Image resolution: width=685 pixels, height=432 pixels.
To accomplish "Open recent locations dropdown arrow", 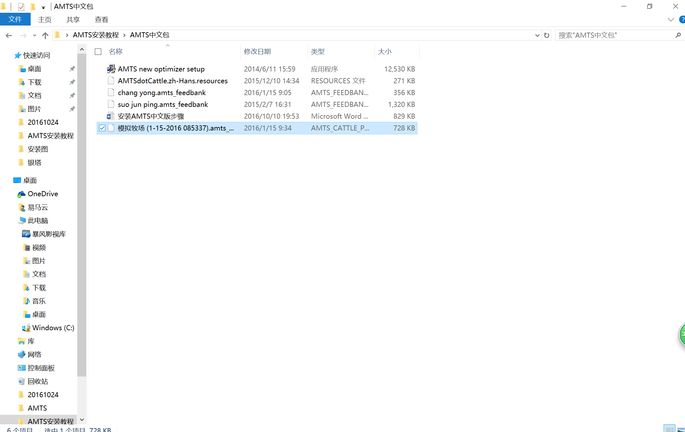I will [x=34, y=35].
